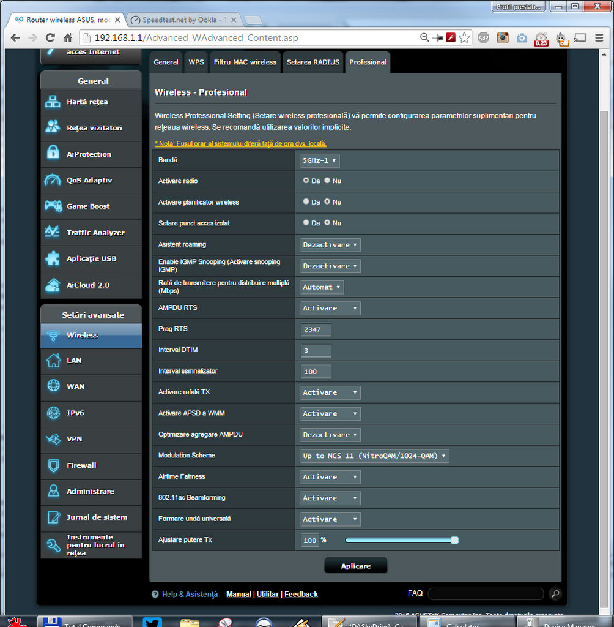The image size is (614, 627).
Task: Bookmark this page with the star icon
Action: (464, 38)
